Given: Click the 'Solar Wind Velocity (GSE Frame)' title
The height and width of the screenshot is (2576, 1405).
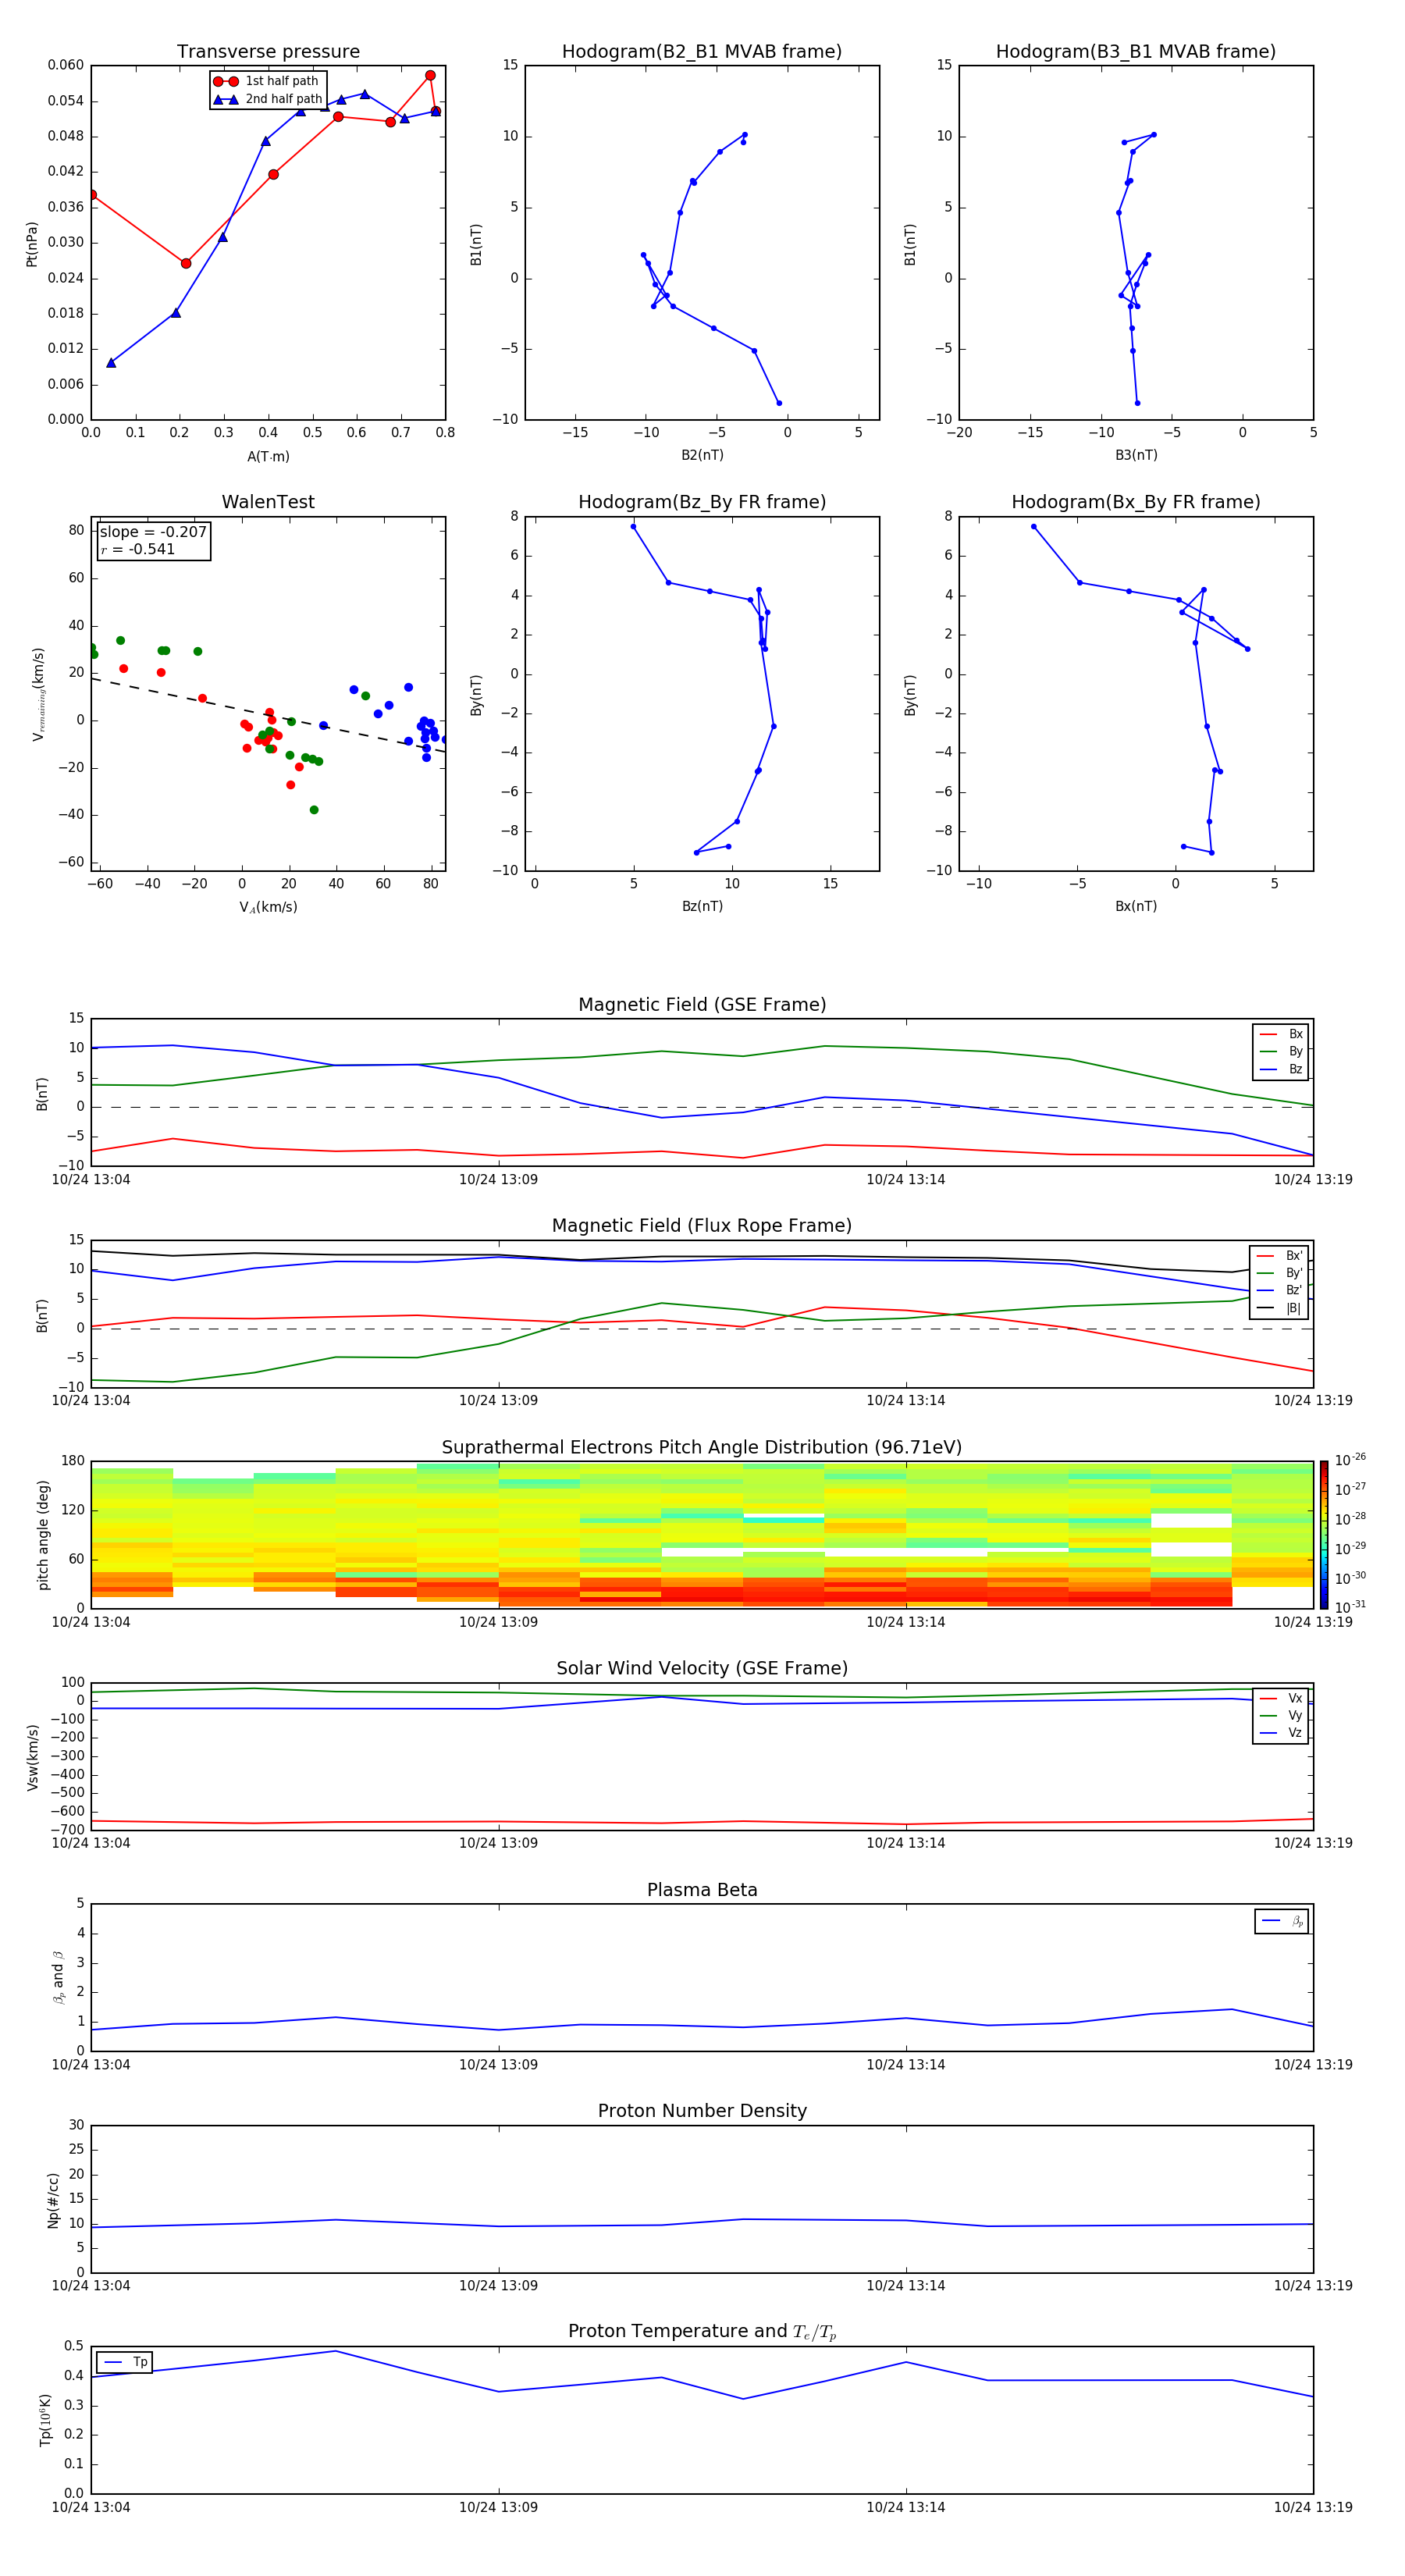Looking at the screenshot, I should [x=702, y=1668].
